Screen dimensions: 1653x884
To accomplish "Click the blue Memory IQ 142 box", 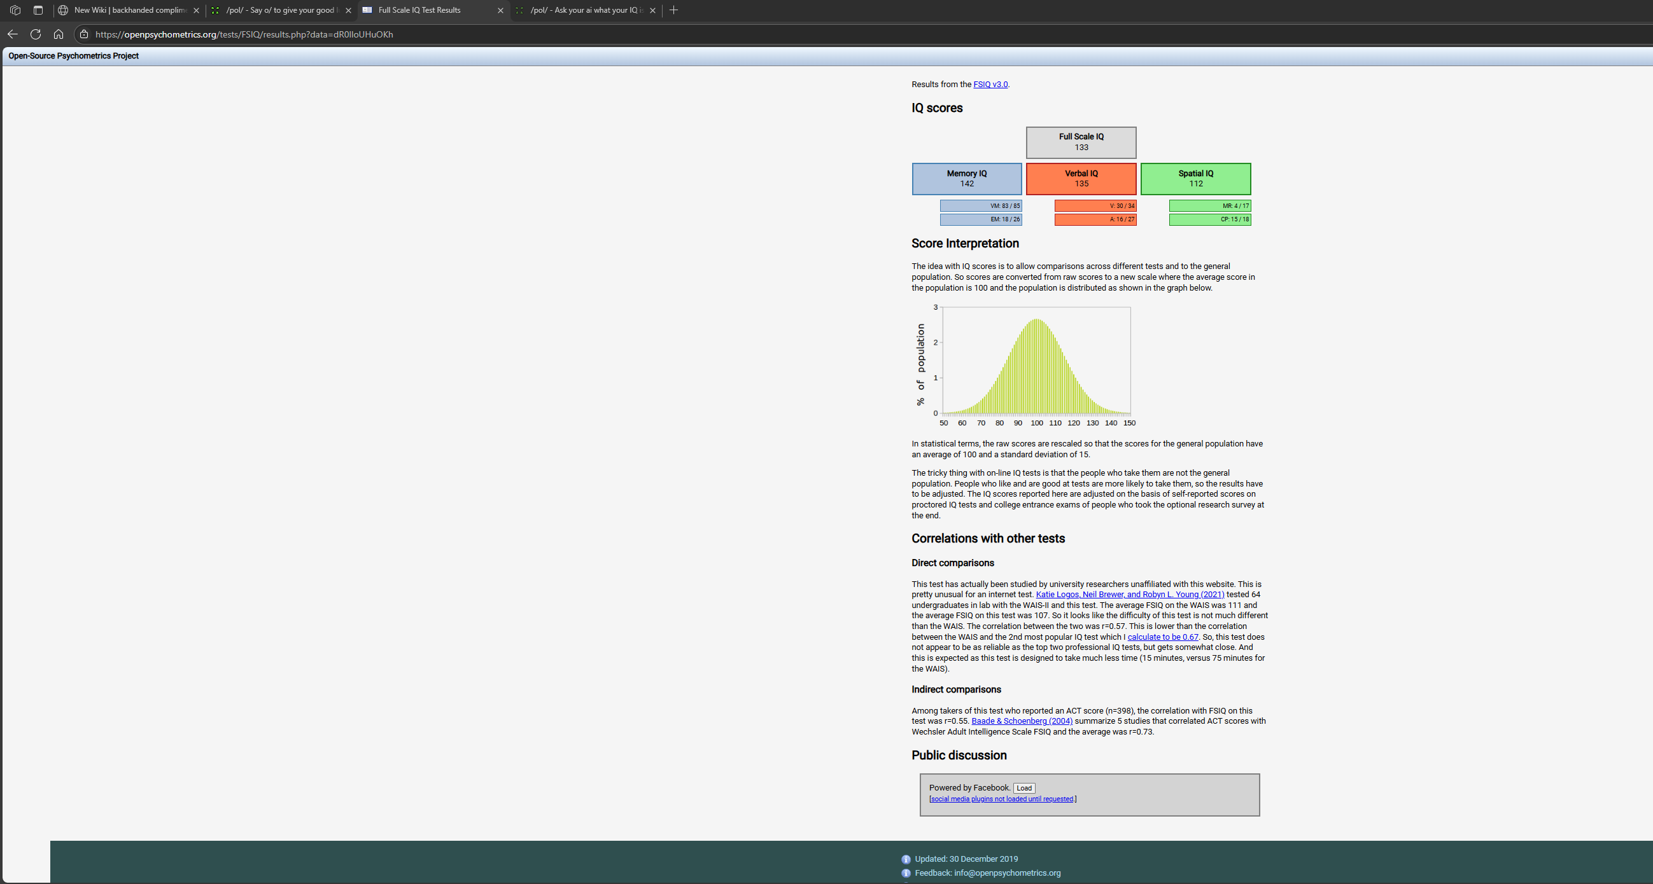I will click(967, 179).
